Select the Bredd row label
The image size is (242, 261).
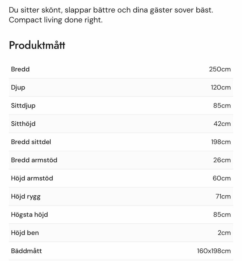tap(20, 69)
